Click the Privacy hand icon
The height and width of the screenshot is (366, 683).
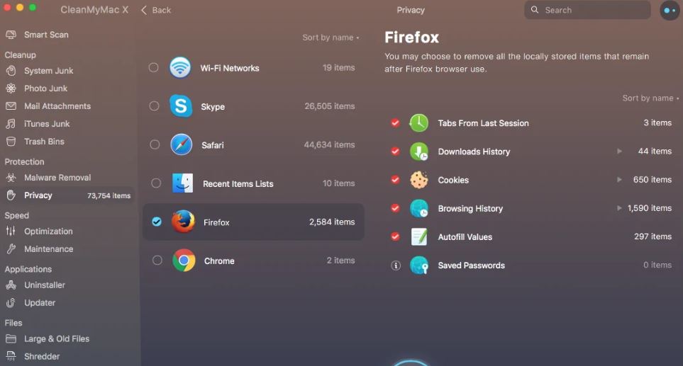[11, 195]
